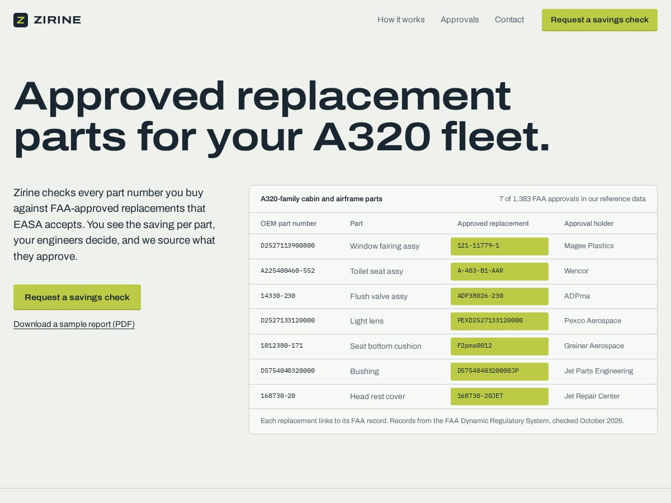
Task: Click approval holder Pexco Aerospace
Action: point(593,321)
